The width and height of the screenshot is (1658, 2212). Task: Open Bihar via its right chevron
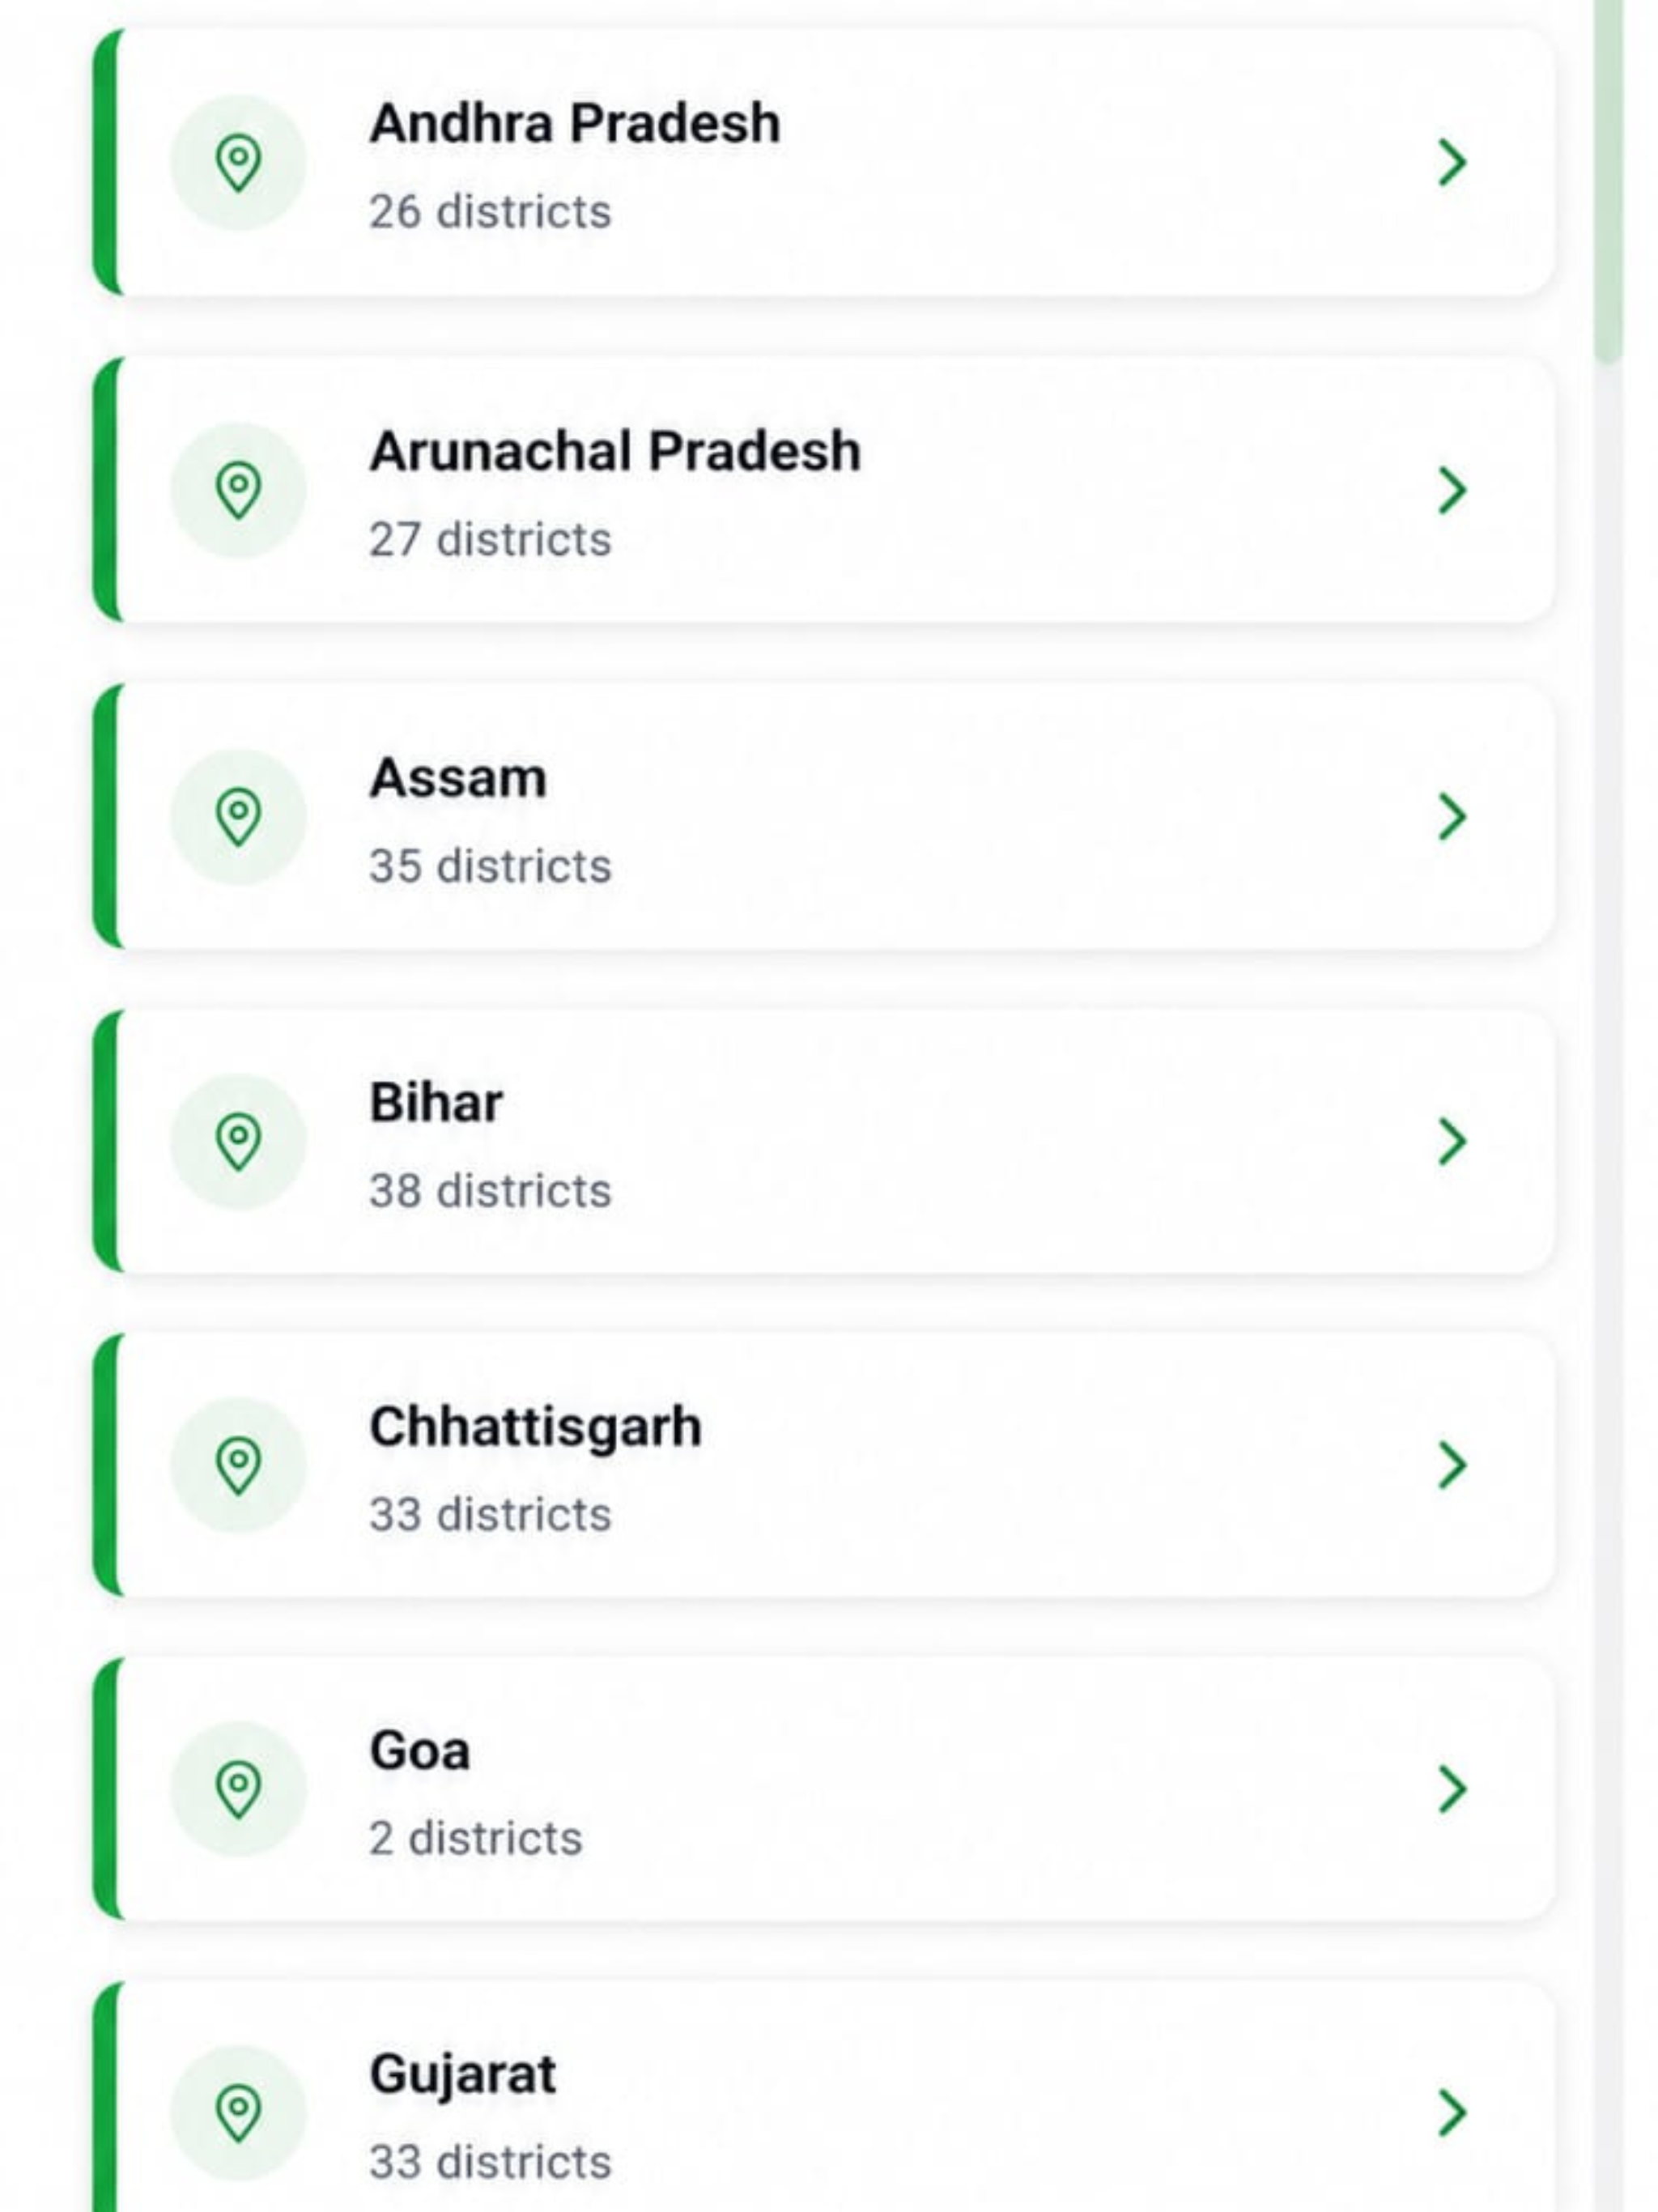1452,1141
